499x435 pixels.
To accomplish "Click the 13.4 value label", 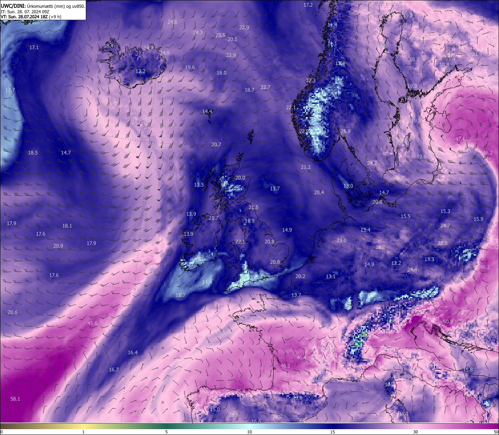I will point(365,230).
